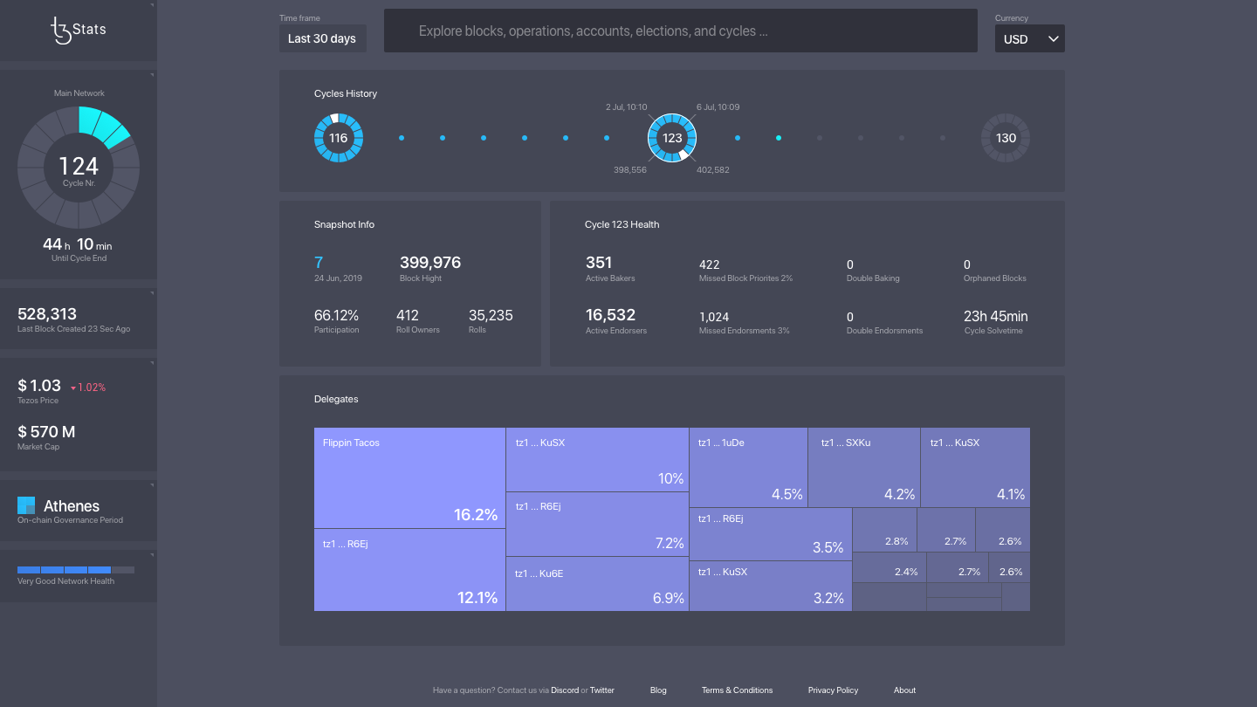Select the 10% tz1...KuSX delegate block
Image resolution: width=1257 pixels, height=707 pixels.
597,460
